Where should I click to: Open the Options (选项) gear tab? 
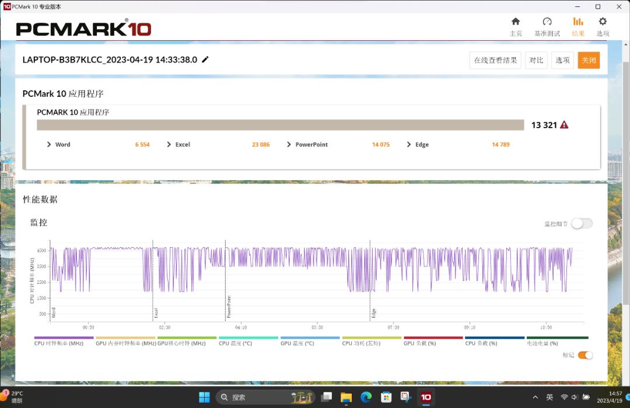coord(603,27)
